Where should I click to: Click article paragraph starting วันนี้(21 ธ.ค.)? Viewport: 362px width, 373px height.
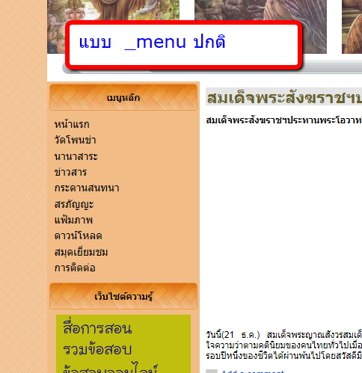pyautogui.click(x=284, y=345)
